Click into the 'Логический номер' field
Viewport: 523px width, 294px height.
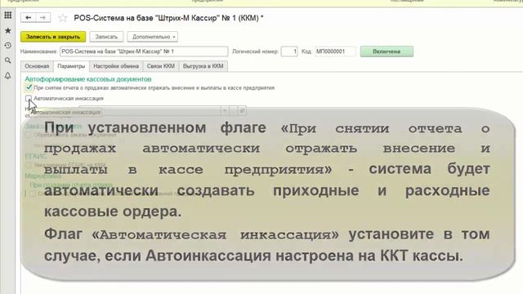pos(289,51)
